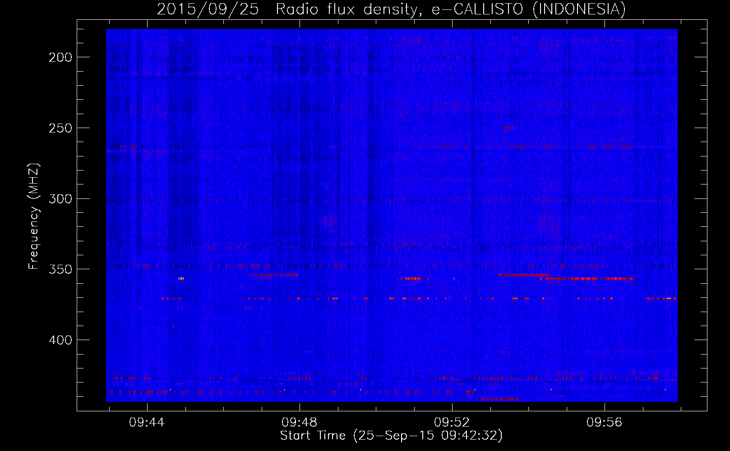Click the 09:52 time tick label
This screenshot has height=451, width=730.
452,423
